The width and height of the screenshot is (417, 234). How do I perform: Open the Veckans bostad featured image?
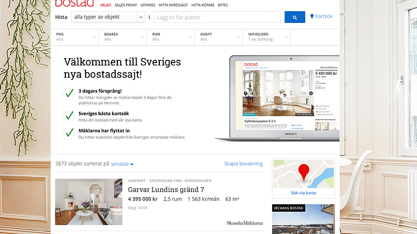tap(304, 219)
